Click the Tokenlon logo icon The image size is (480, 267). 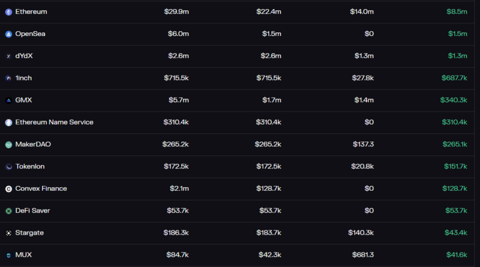pyautogui.click(x=8, y=166)
